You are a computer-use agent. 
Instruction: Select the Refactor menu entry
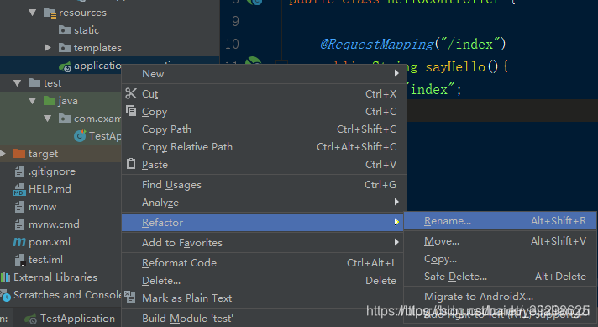[x=262, y=223]
